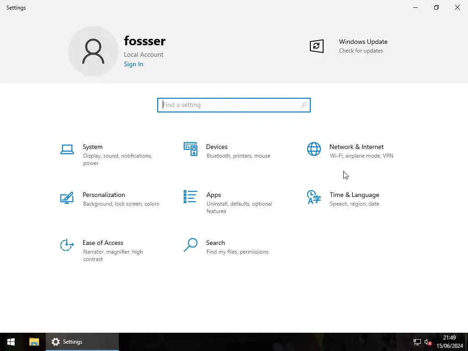Viewport: 468px width, 351px height.
Task: Open the Time & Language title
Action: 354,195
